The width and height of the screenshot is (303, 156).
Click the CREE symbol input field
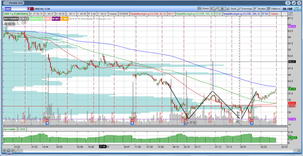point(16,9)
